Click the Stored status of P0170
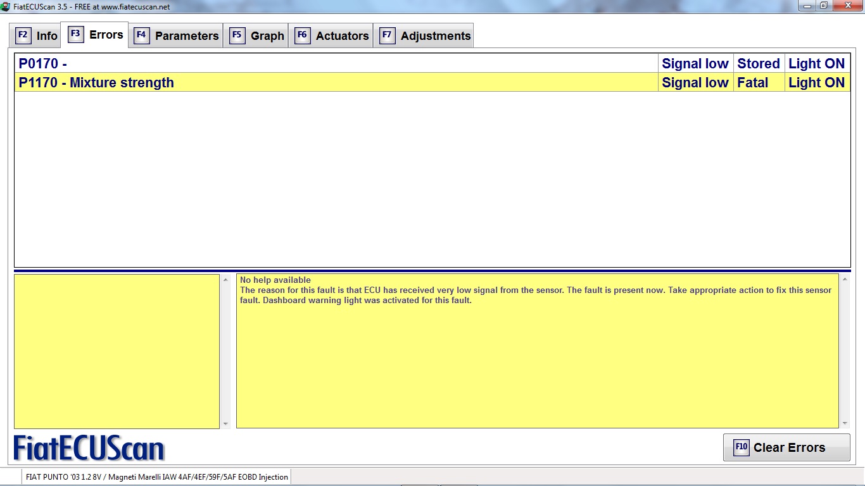Screen dimensions: 865x486 [x=758, y=63]
